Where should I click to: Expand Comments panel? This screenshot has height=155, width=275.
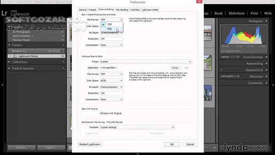click(x=266, y=83)
